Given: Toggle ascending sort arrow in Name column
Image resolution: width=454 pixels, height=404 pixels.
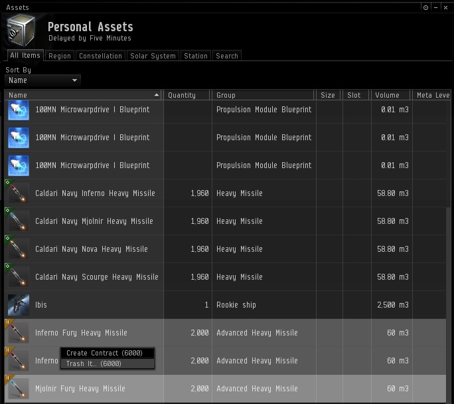Looking at the screenshot, I should coord(157,95).
